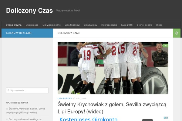The width and height of the screenshot is (182, 121).
Task: Visit the Z innej beczki page
Action: tap(144, 25)
